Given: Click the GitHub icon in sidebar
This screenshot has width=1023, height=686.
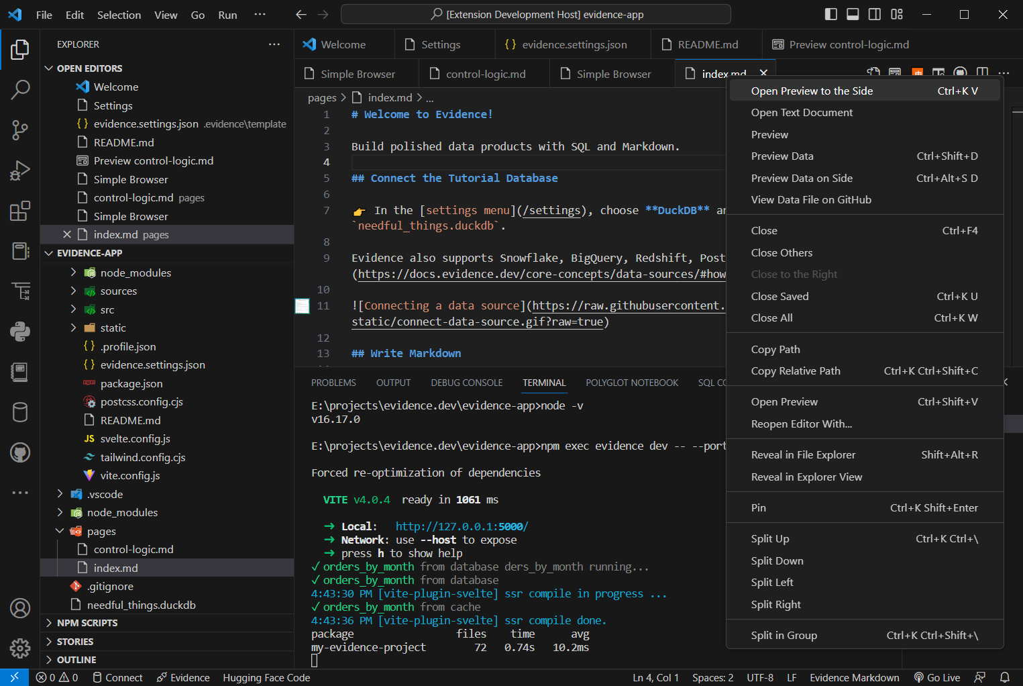Looking at the screenshot, I should point(19,452).
